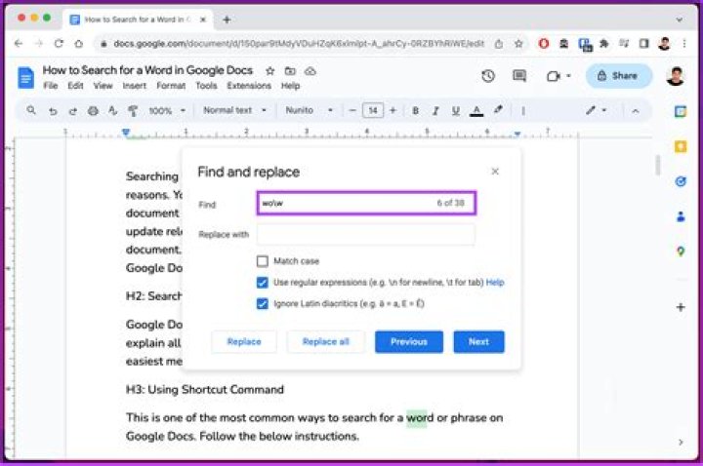Click the Replace with input field
The height and width of the screenshot is (466, 703).
pyautogui.click(x=366, y=234)
